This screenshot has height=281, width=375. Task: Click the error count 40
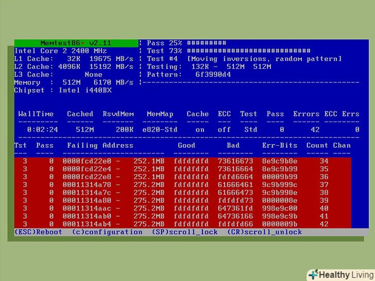coord(324,208)
